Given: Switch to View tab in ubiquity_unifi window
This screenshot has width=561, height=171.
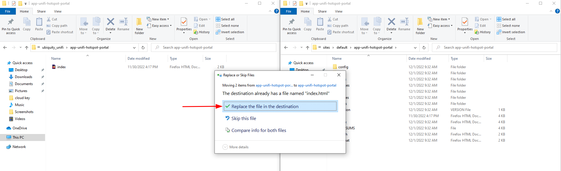Looking at the screenshot, I should pyautogui.click(x=58, y=11).
